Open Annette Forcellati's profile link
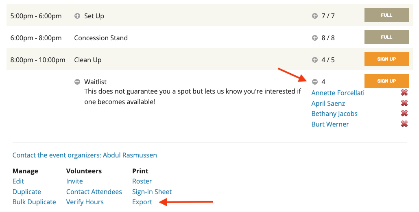Viewport: 419px width, 212px height. click(x=337, y=93)
